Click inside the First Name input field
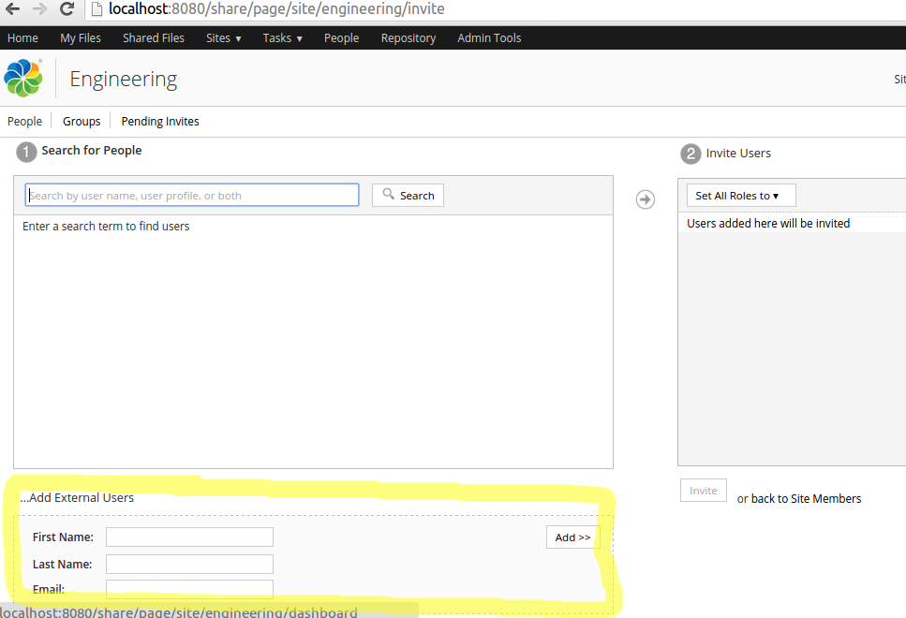This screenshot has height=618, width=906. click(x=189, y=537)
